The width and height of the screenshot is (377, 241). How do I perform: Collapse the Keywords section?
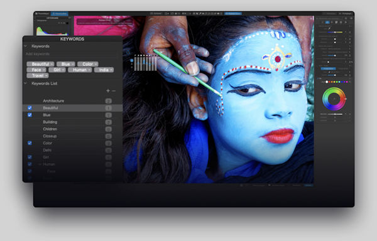pos(26,46)
